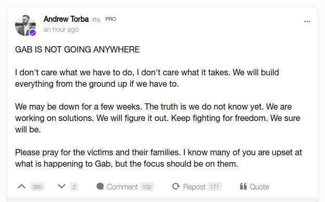
Task: Open the three-dot post options menu
Action: click(x=307, y=21)
